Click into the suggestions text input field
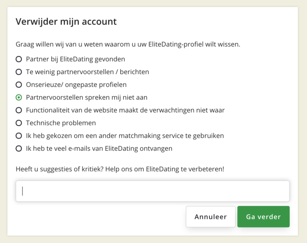This screenshot has width=307, height=243. (x=152, y=191)
